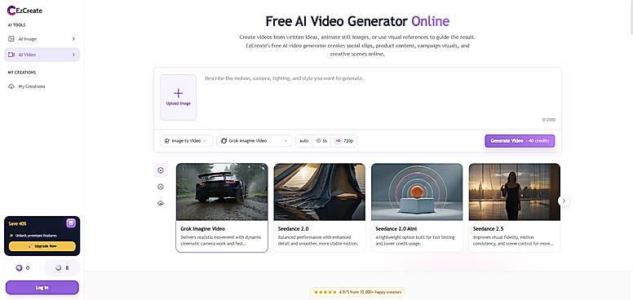
Task: Click the My Creations cloud icon
Action: click(x=11, y=86)
